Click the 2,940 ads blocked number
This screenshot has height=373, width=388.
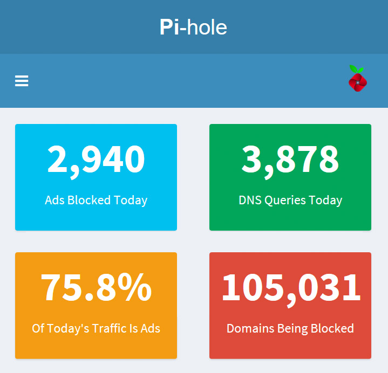(96, 160)
